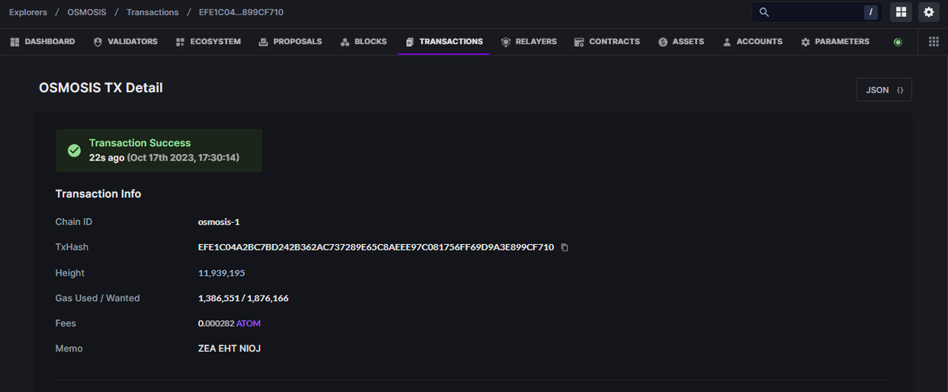Open the Parameters tab

click(x=835, y=41)
